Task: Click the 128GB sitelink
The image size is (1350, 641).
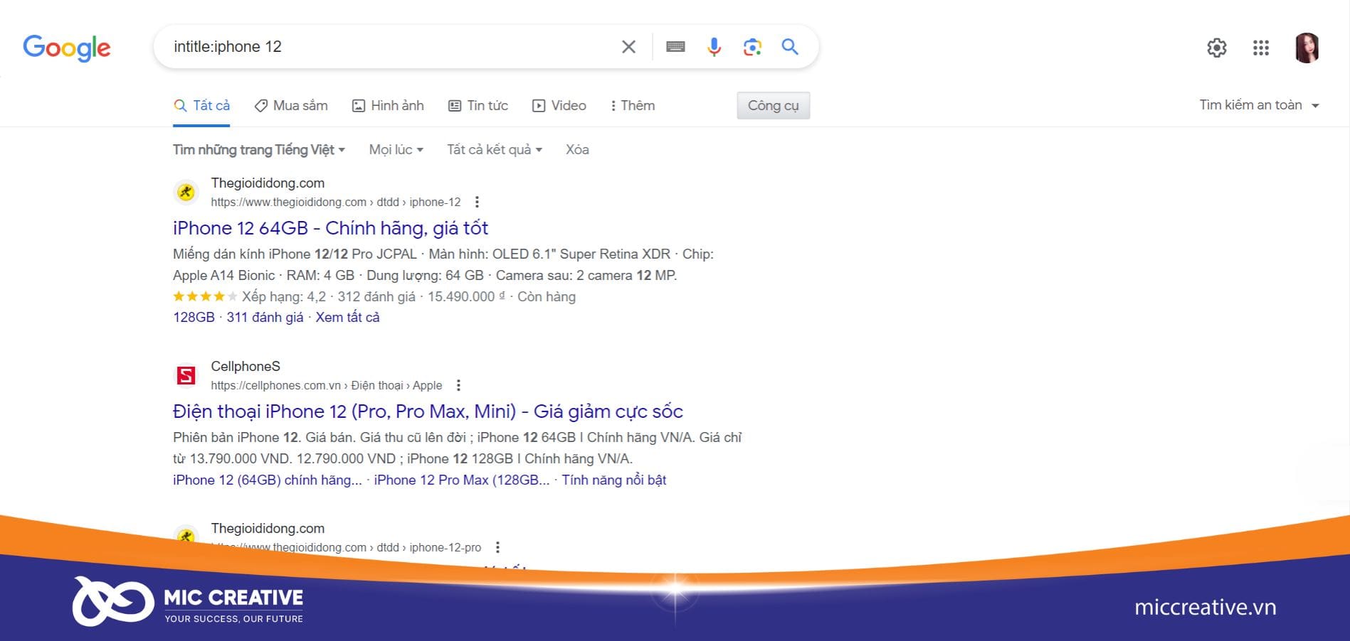Action: [x=194, y=318]
